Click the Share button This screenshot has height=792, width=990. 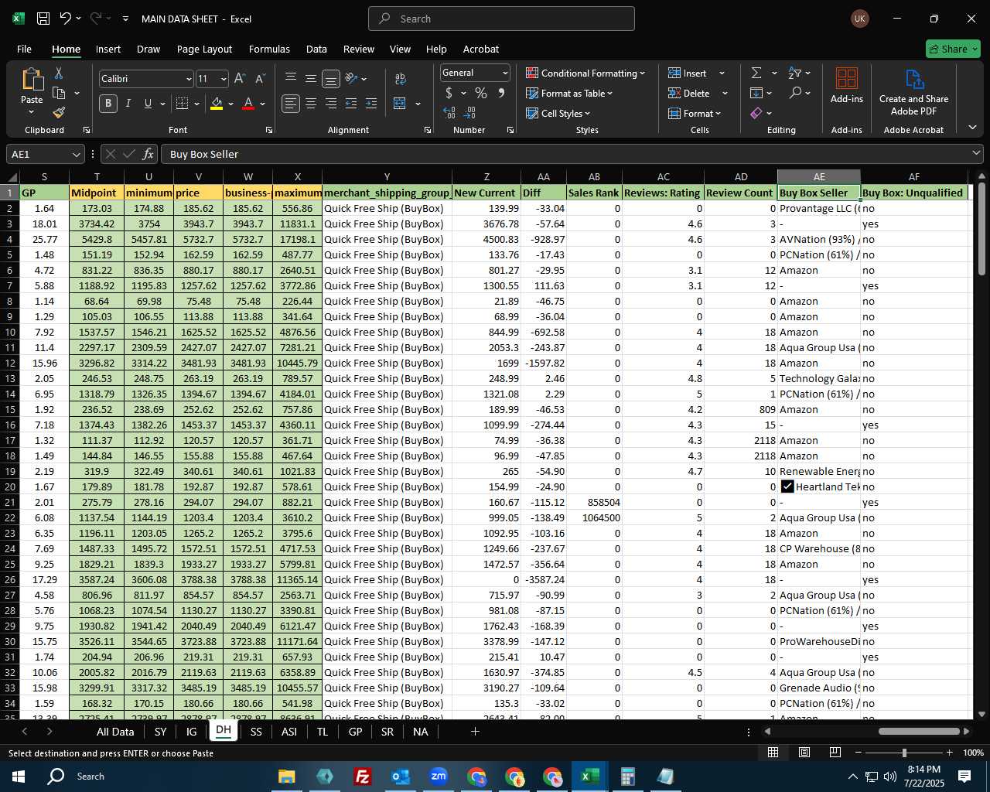coord(953,49)
